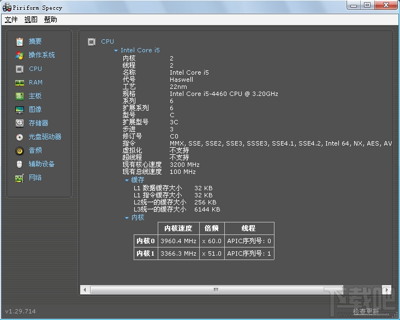400x320 pixels.
Task: Click the 主板 motherboard icon
Action: [x=20, y=96]
